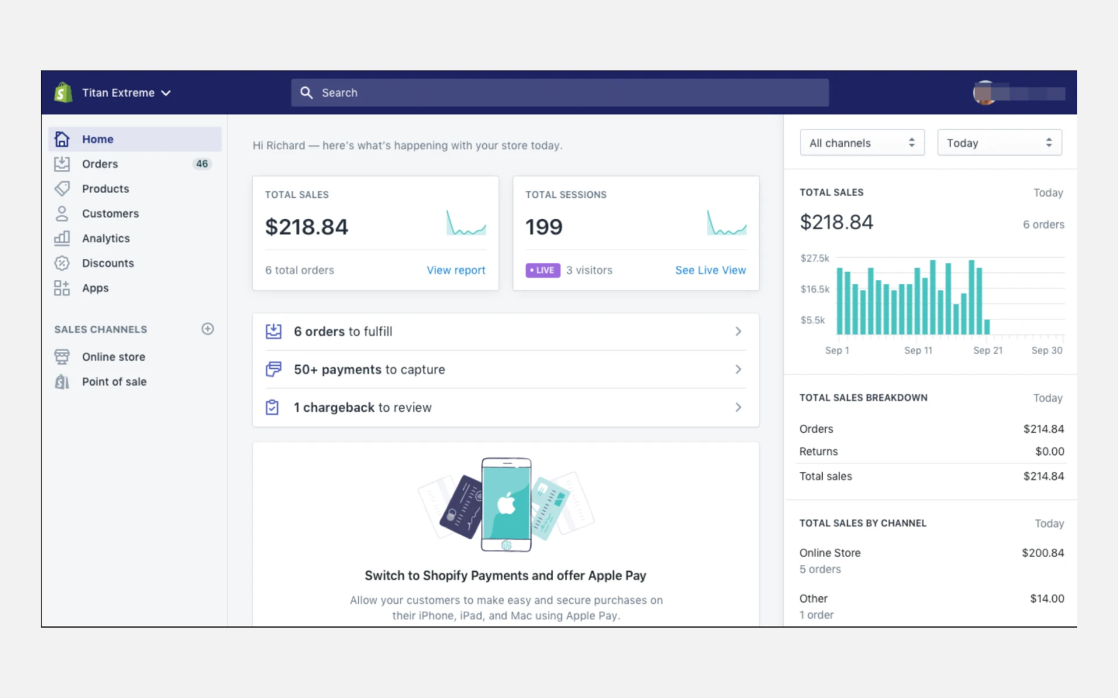Click the Discounts badge icon
Viewport: 1118px width, 698px height.
pyautogui.click(x=62, y=263)
